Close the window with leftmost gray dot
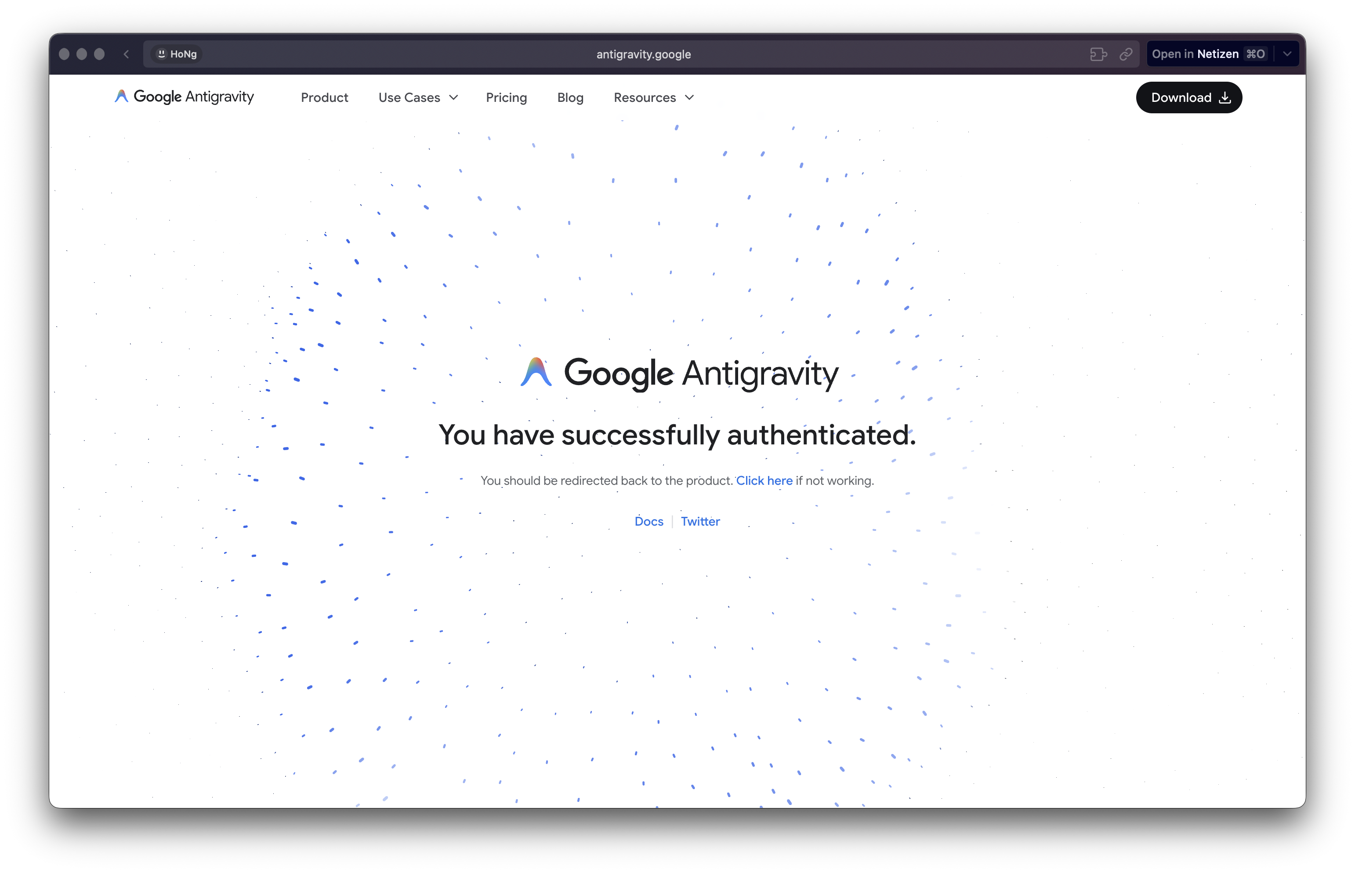1355x873 pixels. [x=64, y=54]
